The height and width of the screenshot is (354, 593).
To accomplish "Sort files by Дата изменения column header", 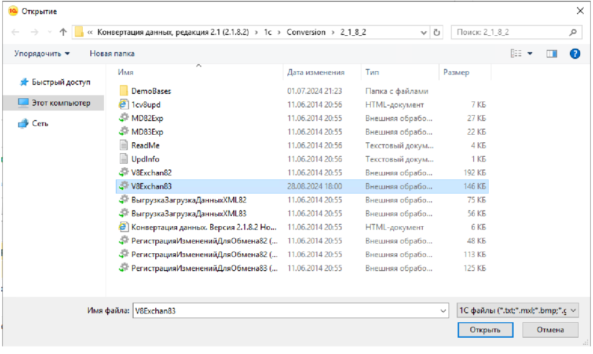I will (x=316, y=72).
